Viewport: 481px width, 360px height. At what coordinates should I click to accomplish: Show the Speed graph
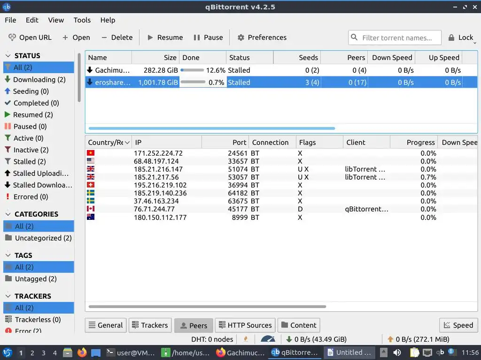[x=458, y=325]
